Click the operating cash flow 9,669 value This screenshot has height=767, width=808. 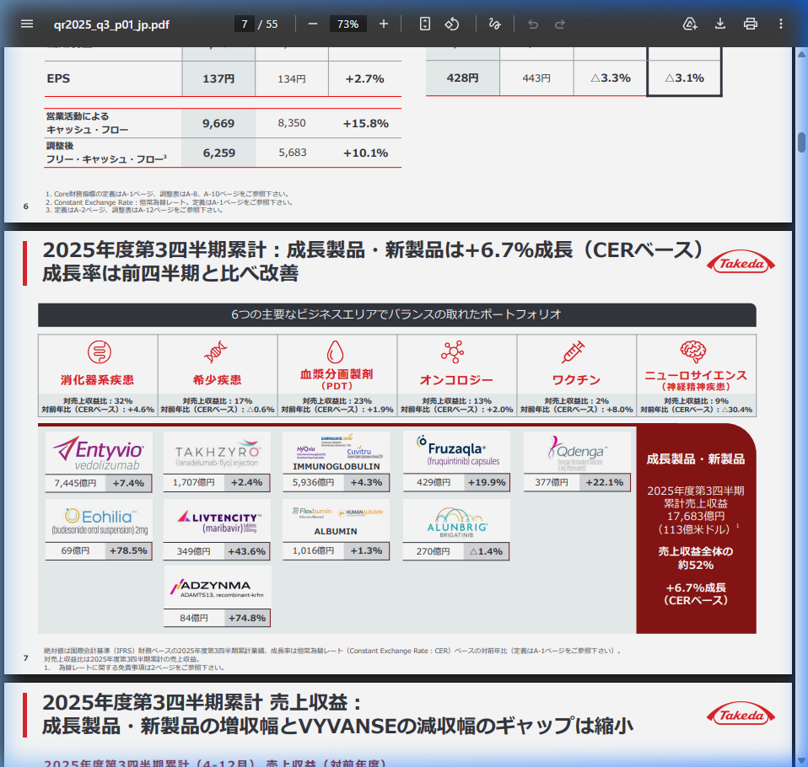pyautogui.click(x=218, y=124)
